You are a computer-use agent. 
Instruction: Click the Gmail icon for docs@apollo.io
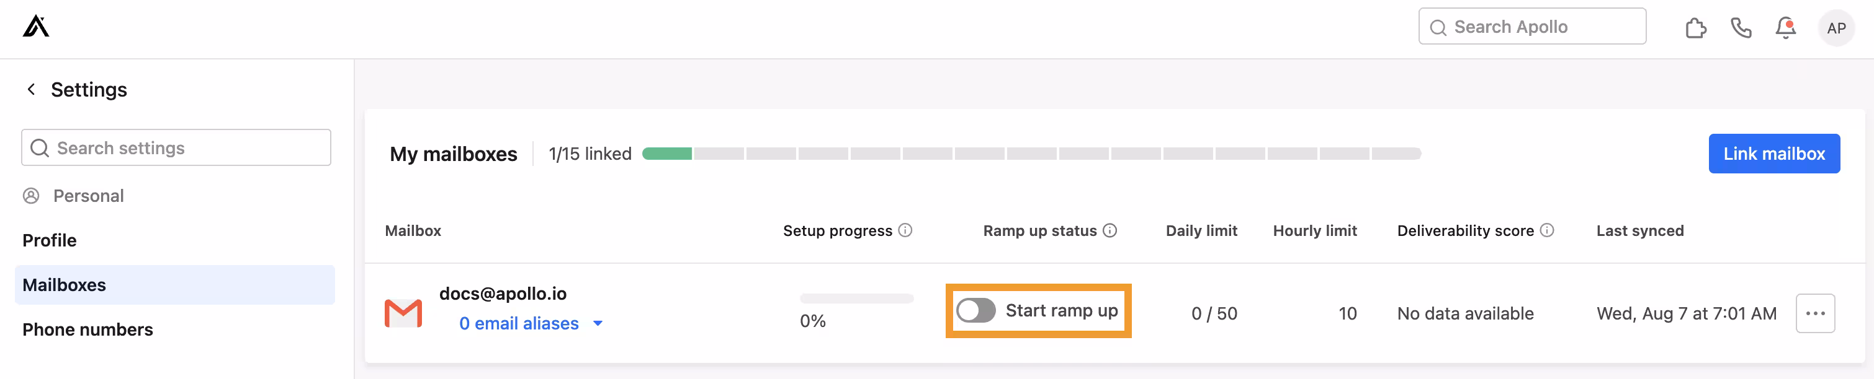tap(403, 313)
